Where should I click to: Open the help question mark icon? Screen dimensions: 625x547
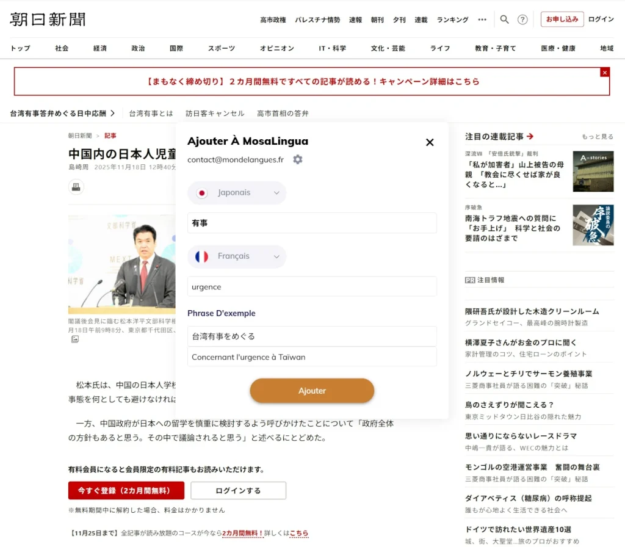[522, 20]
